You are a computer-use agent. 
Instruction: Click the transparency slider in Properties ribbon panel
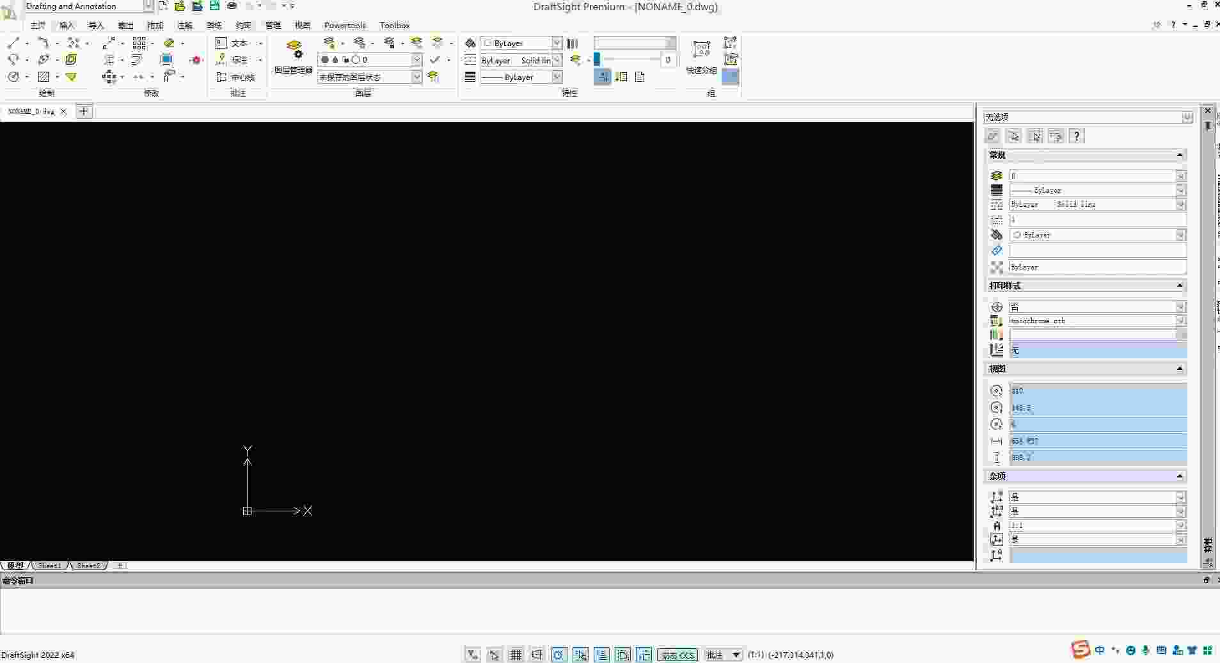(x=628, y=60)
